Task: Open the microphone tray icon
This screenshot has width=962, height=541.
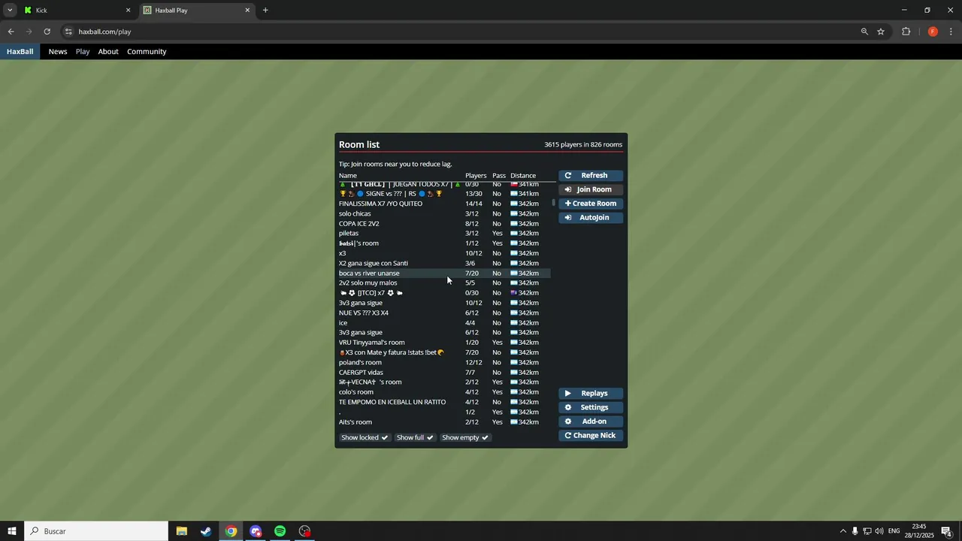Action: (855, 531)
